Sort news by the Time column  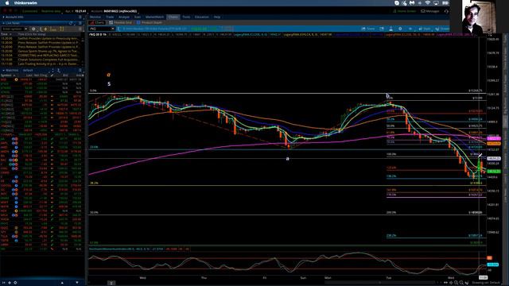[x=6, y=34]
